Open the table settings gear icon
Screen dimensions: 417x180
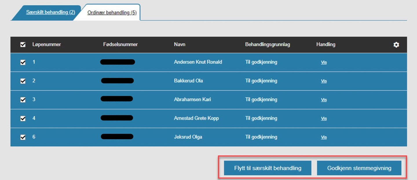point(396,45)
